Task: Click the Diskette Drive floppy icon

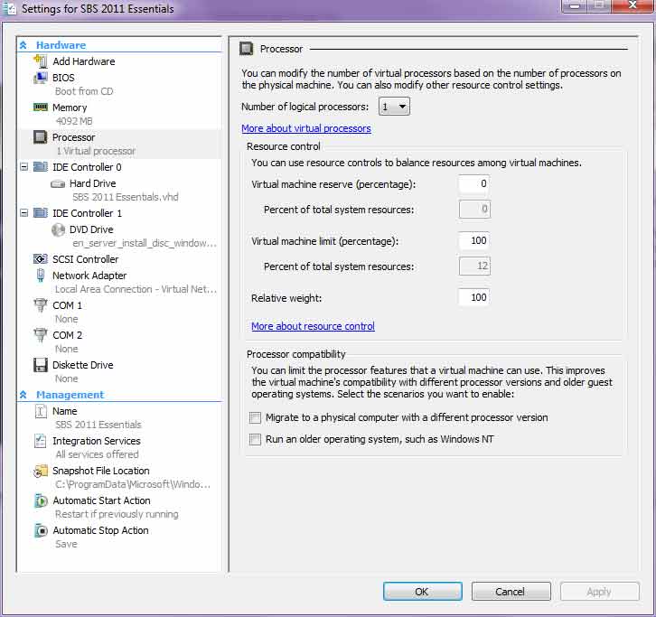Action: pyautogui.click(x=41, y=365)
